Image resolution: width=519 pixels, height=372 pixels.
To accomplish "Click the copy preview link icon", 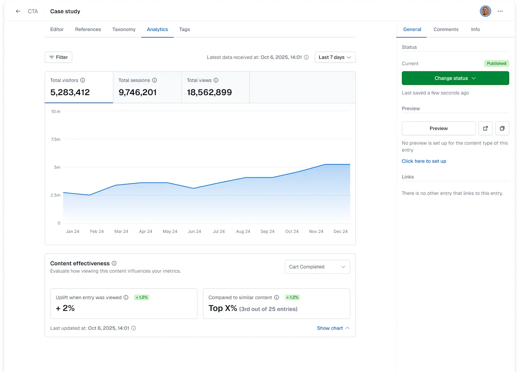I will point(502,128).
